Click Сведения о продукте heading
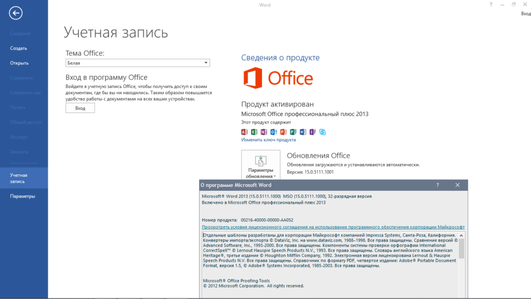This screenshot has width=531, height=299. point(281,58)
